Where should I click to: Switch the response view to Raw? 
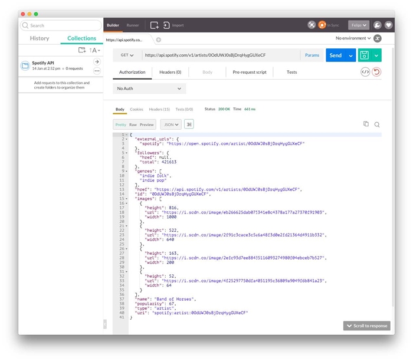pyautogui.click(x=133, y=124)
